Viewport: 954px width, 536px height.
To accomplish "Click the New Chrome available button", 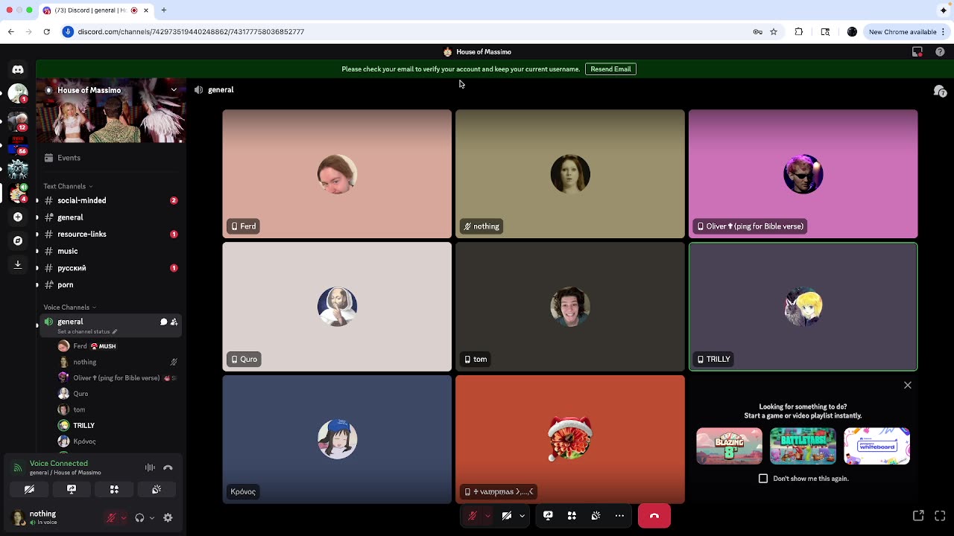I will pyautogui.click(x=903, y=32).
